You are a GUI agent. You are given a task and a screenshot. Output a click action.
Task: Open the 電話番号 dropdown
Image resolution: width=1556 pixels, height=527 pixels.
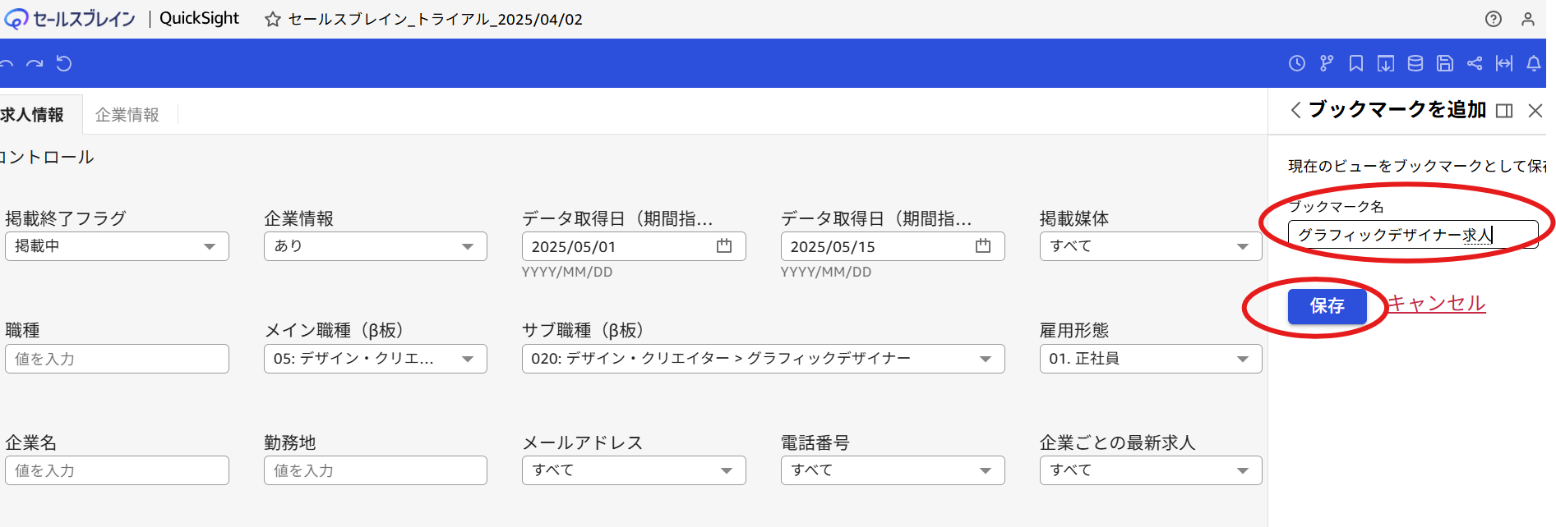893,470
